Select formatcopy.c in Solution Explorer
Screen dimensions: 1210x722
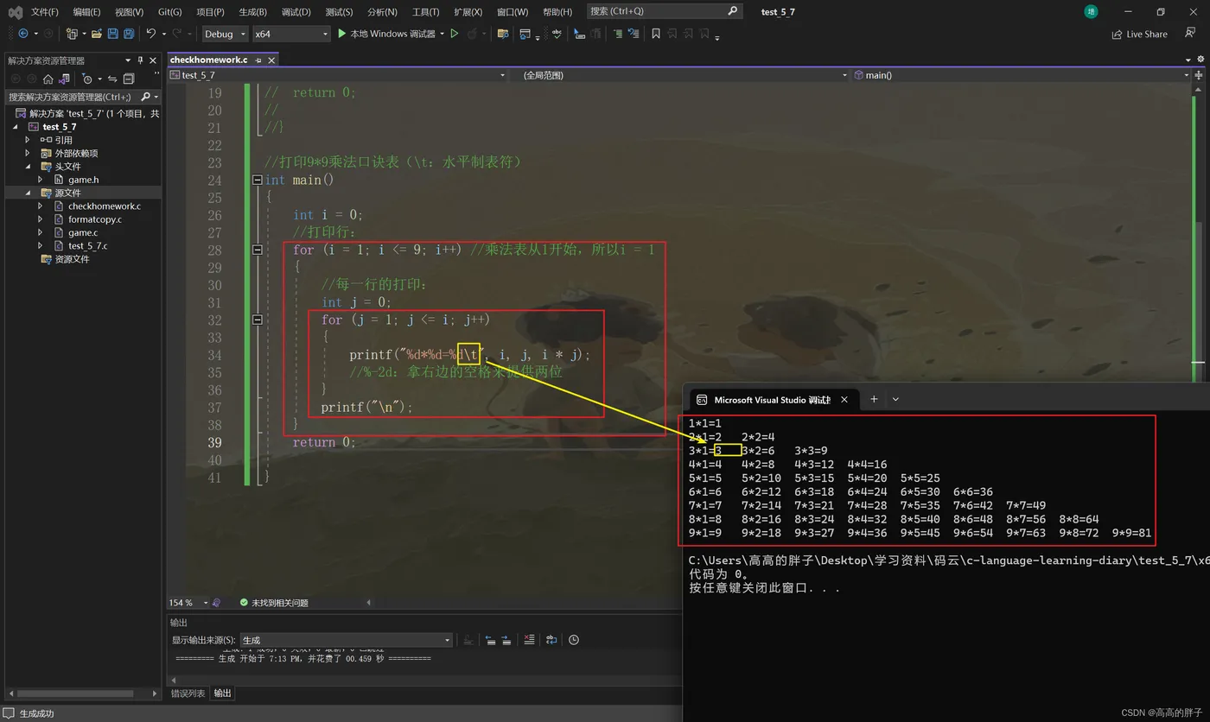pyautogui.click(x=94, y=219)
